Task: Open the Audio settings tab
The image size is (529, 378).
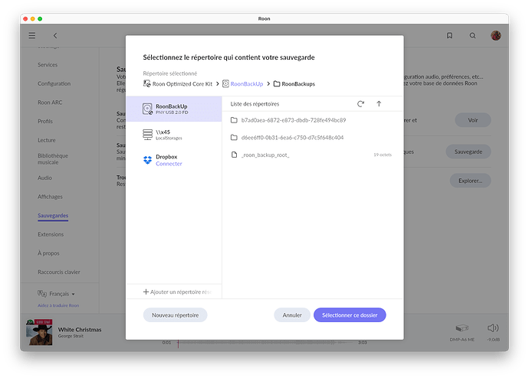Action: click(x=45, y=178)
